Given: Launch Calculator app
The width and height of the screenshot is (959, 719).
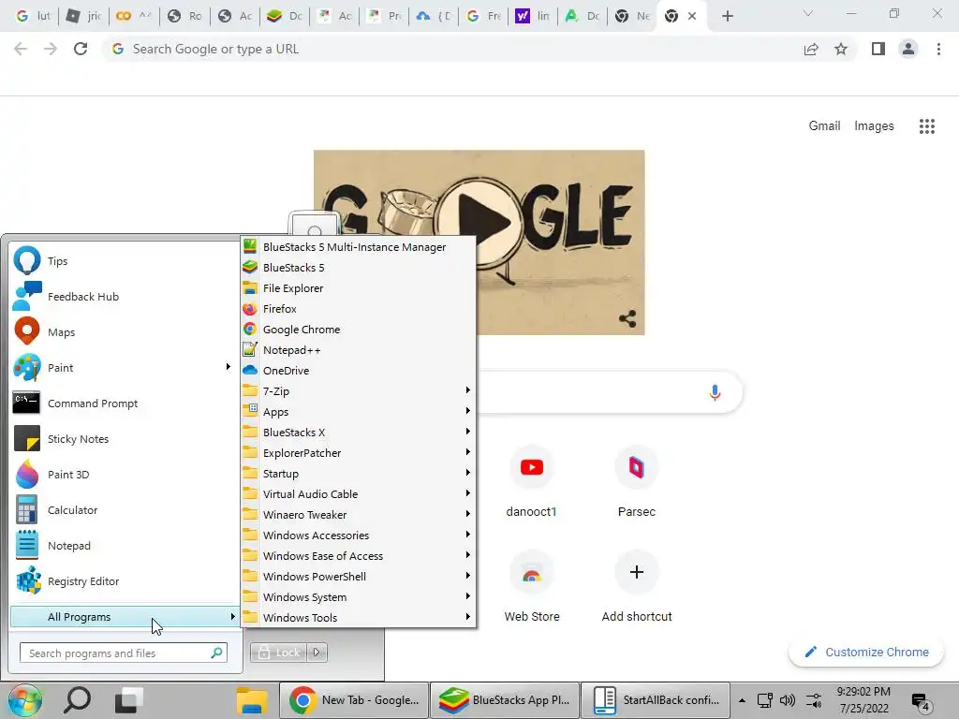Looking at the screenshot, I should tap(123, 510).
